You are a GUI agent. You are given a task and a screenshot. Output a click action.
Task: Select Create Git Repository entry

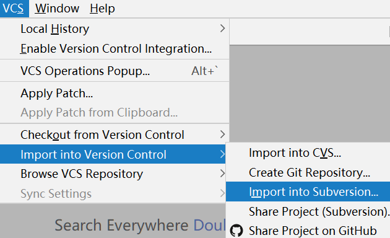click(x=308, y=172)
